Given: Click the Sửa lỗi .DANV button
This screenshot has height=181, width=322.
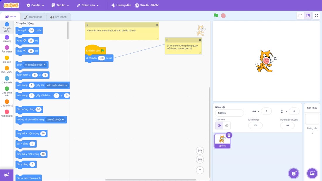Looking at the screenshot, I should point(147,5).
